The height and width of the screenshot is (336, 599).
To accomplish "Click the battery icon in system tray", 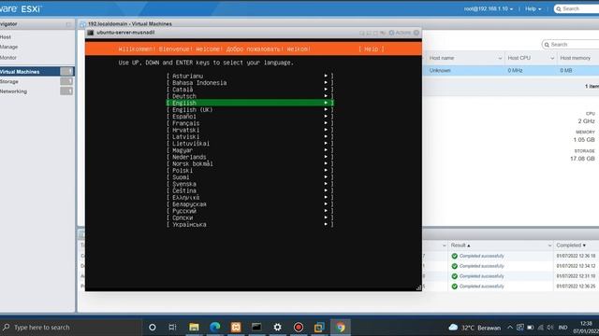I will tap(531, 328).
